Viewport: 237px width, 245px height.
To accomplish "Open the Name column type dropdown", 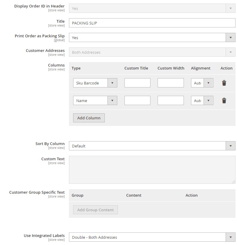I will (x=95, y=101).
